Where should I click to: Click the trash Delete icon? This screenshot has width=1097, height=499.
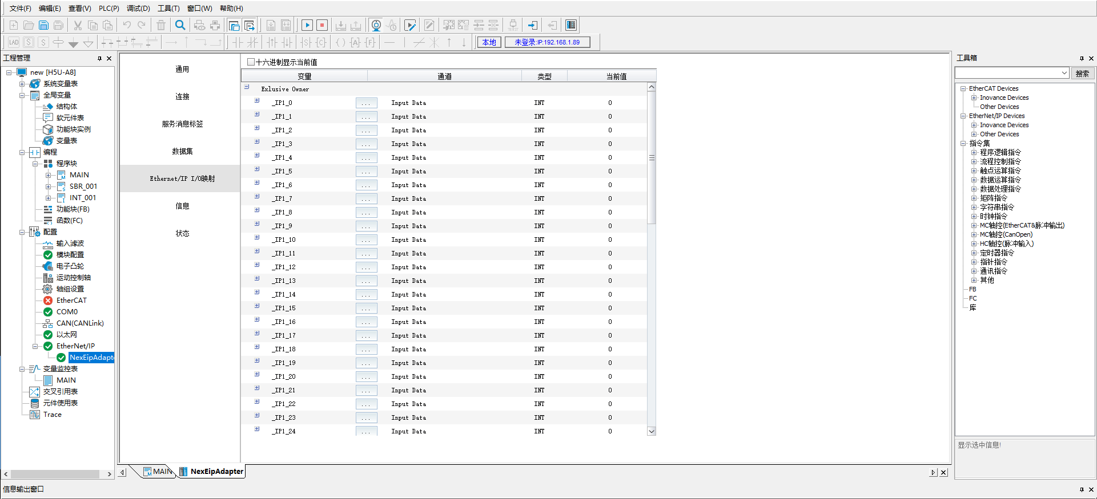click(161, 25)
